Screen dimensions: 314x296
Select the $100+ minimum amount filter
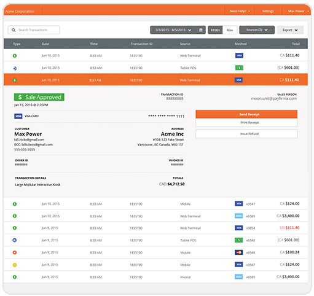click(215, 30)
